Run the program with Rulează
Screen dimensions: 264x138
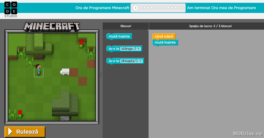pyautogui.click(x=25, y=132)
